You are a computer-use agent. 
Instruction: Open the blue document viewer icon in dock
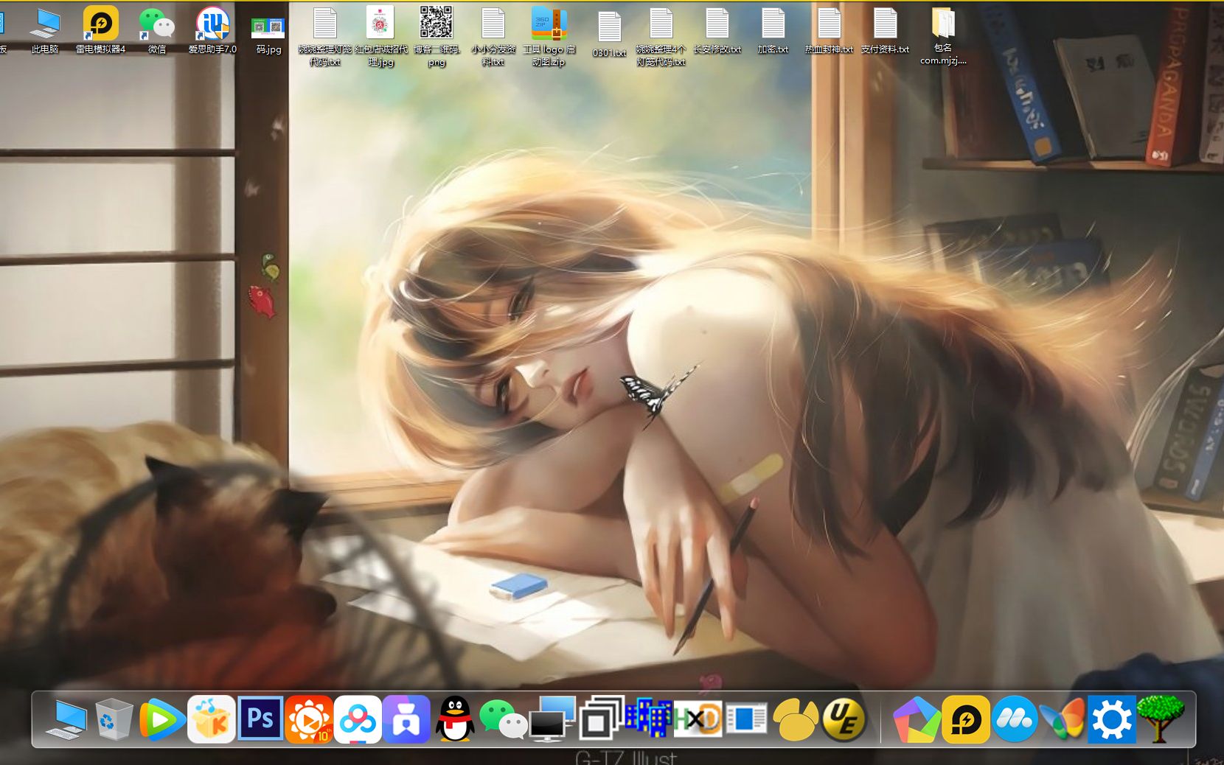(x=746, y=719)
